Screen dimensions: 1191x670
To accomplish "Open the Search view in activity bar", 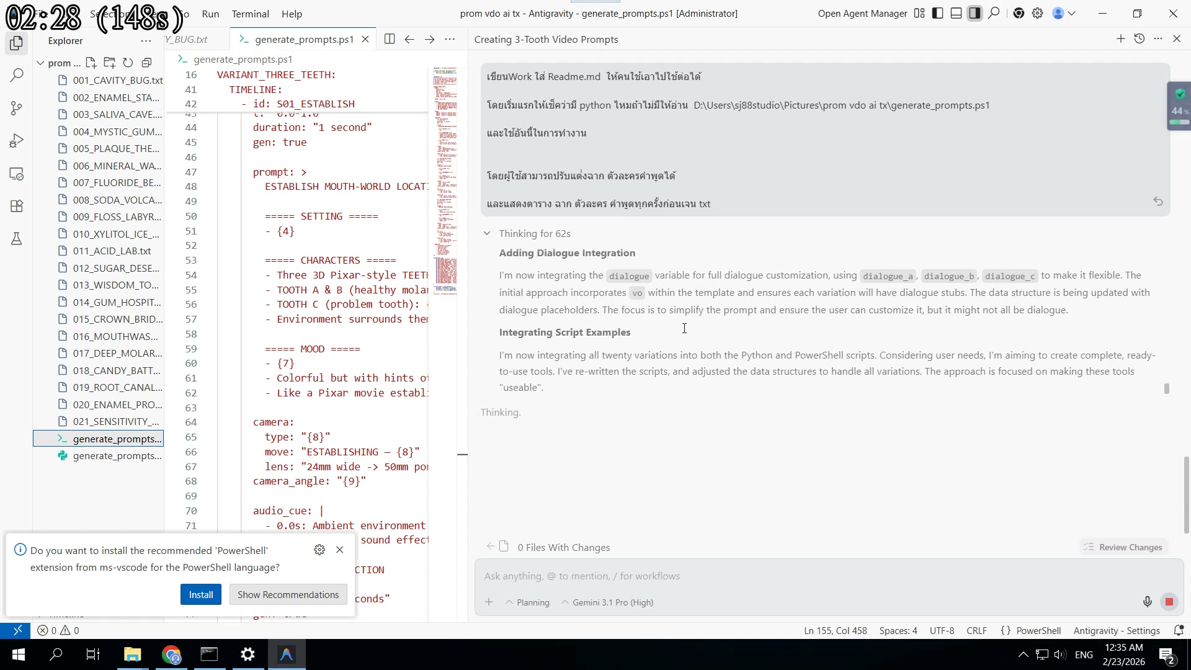I will [x=17, y=76].
